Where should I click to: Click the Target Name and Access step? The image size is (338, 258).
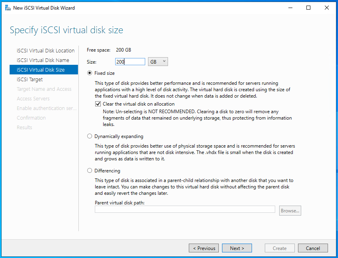click(44, 89)
